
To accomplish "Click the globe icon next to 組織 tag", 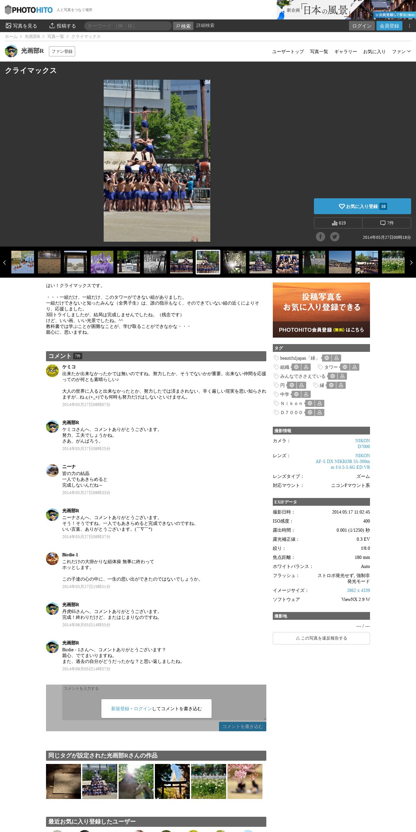I will [296, 367].
